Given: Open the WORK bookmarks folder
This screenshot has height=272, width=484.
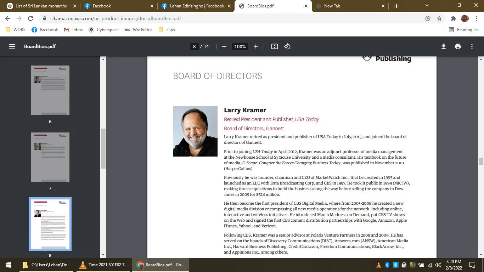Looking at the screenshot, I should tap(16, 30).
